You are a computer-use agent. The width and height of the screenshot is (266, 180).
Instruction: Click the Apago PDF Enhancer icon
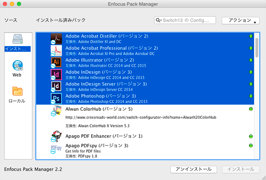[x=56, y=136]
